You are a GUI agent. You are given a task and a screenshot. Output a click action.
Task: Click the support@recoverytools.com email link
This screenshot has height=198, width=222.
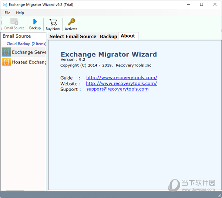click(118, 89)
